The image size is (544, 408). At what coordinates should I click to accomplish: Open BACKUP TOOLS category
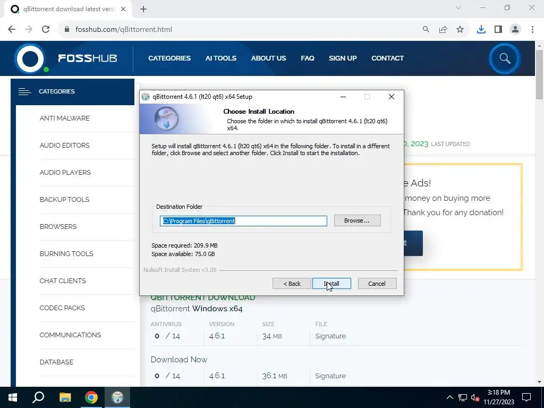click(64, 200)
